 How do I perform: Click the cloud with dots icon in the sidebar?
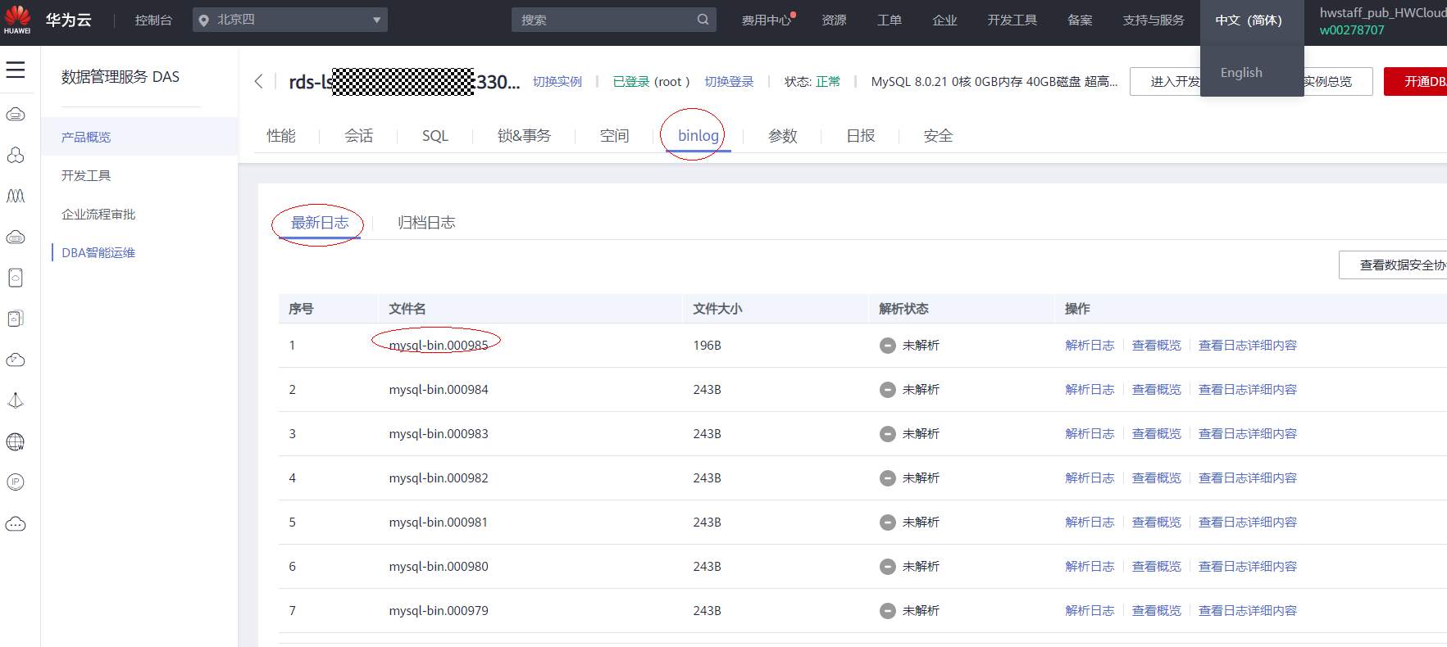pos(16,524)
